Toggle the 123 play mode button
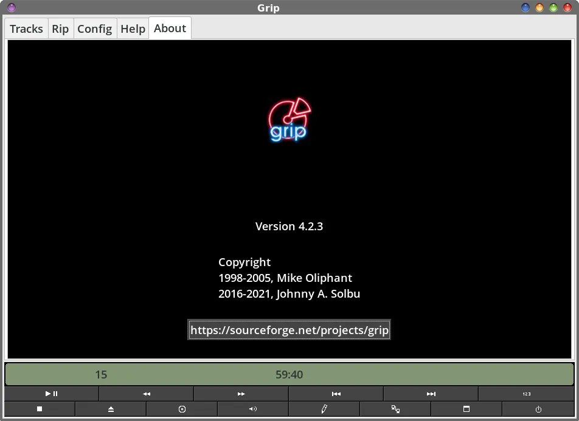 point(527,394)
